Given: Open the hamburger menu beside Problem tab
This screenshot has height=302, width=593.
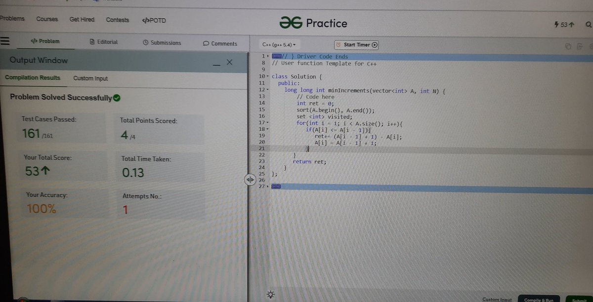Looking at the screenshot, I should pyautogui.click(x=5, y=41).
